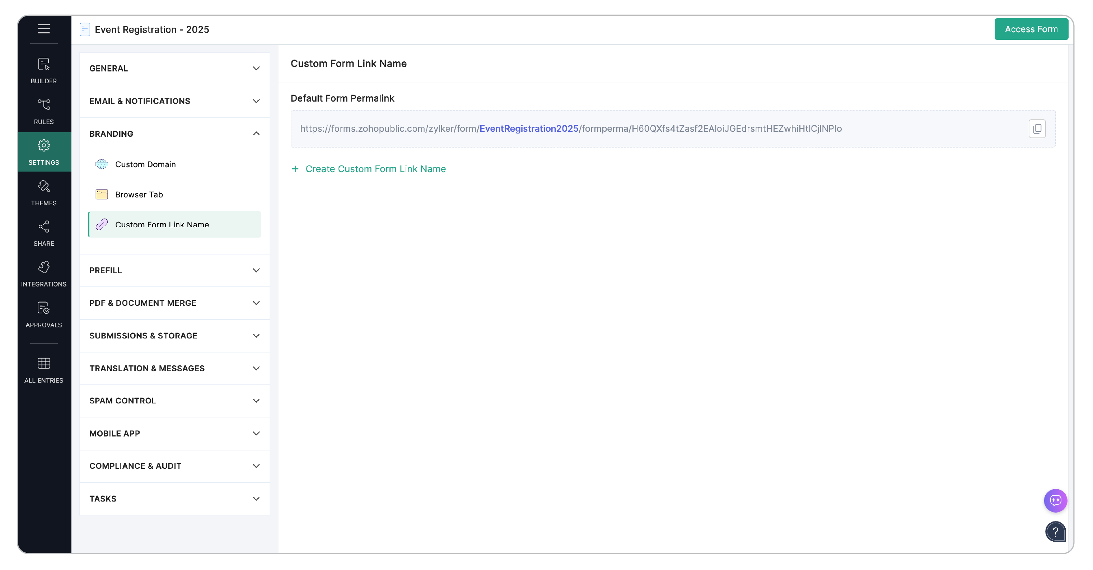Open the Settings gear in sidebar
This screenshot has width=1093, height=570.
[44, 151]
